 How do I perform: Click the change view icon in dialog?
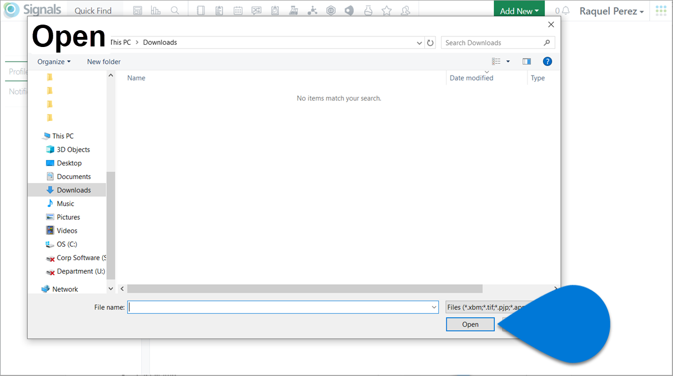tap(496, 62)
